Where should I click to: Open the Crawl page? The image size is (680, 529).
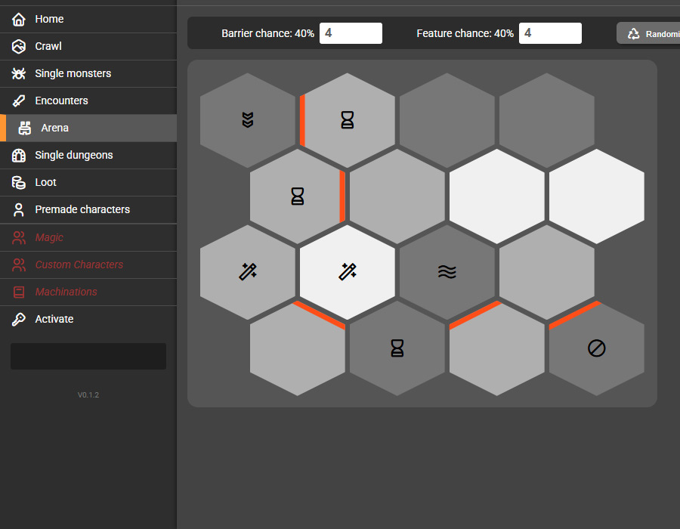tap(88, 46)
